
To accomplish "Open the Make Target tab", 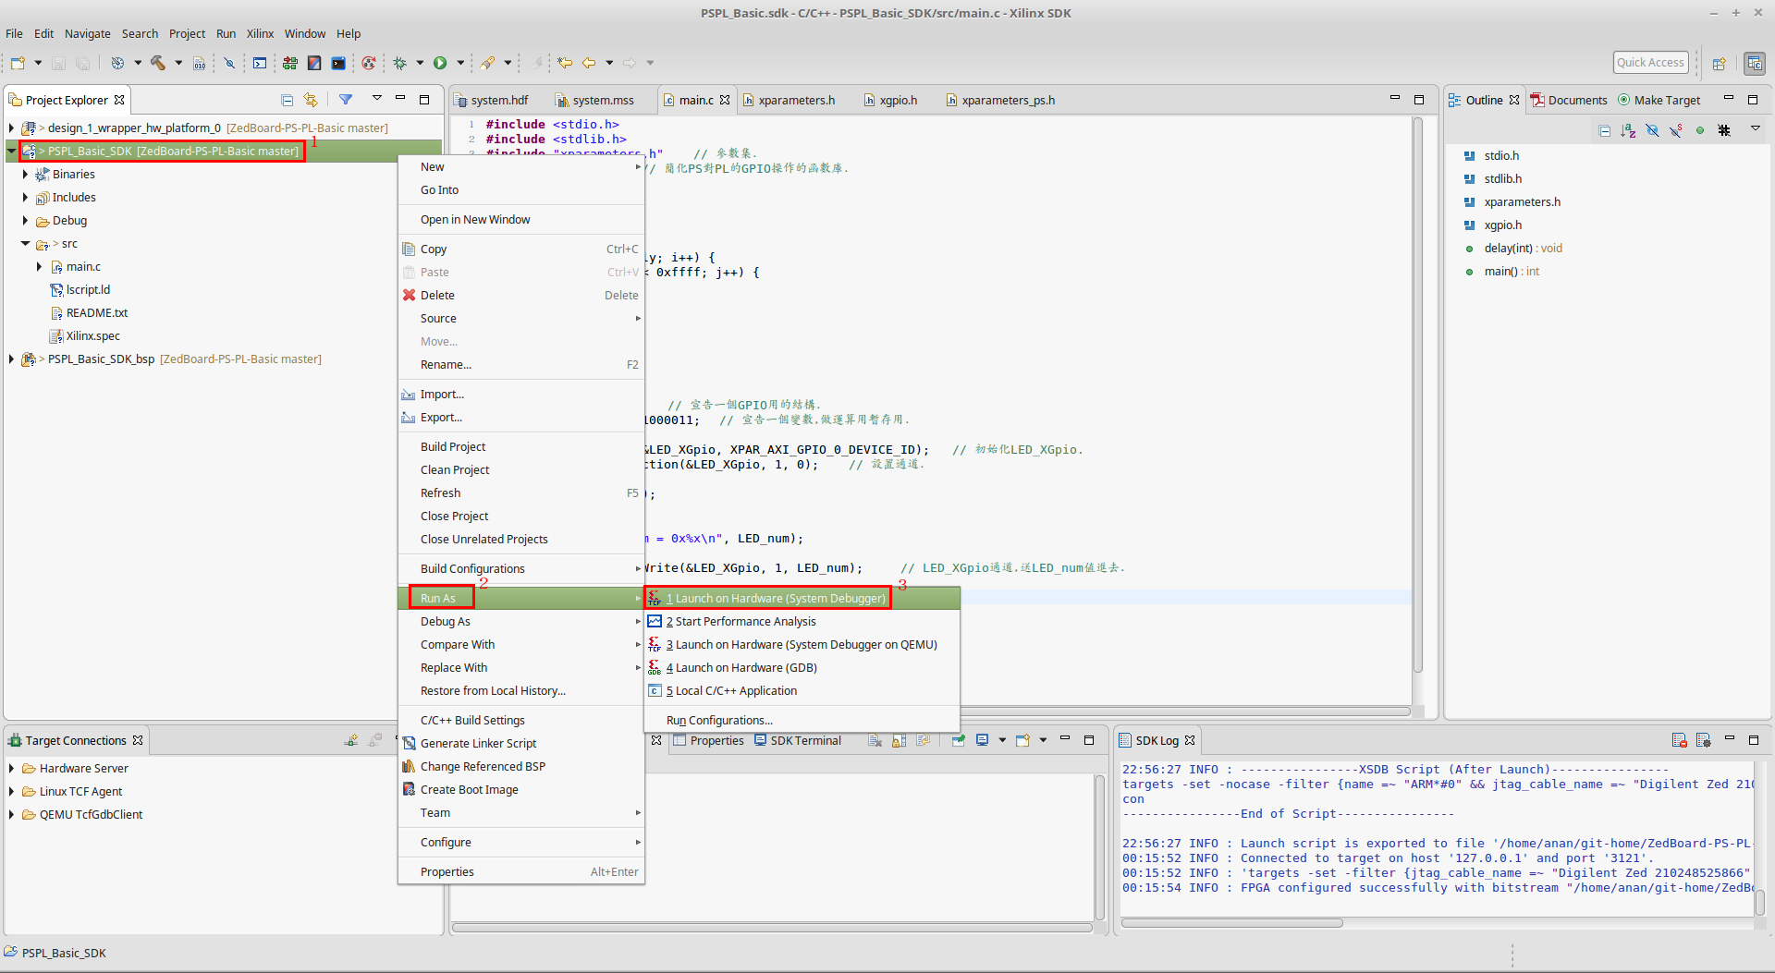I will (1659, 100).
